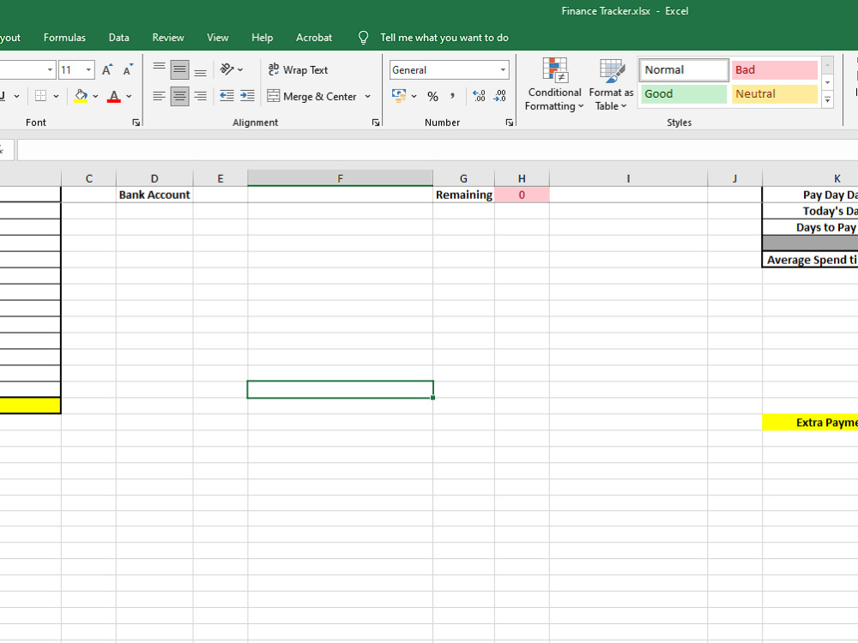Click the Increase Font Size icon
858x643 pixels.
coord(108,69)
